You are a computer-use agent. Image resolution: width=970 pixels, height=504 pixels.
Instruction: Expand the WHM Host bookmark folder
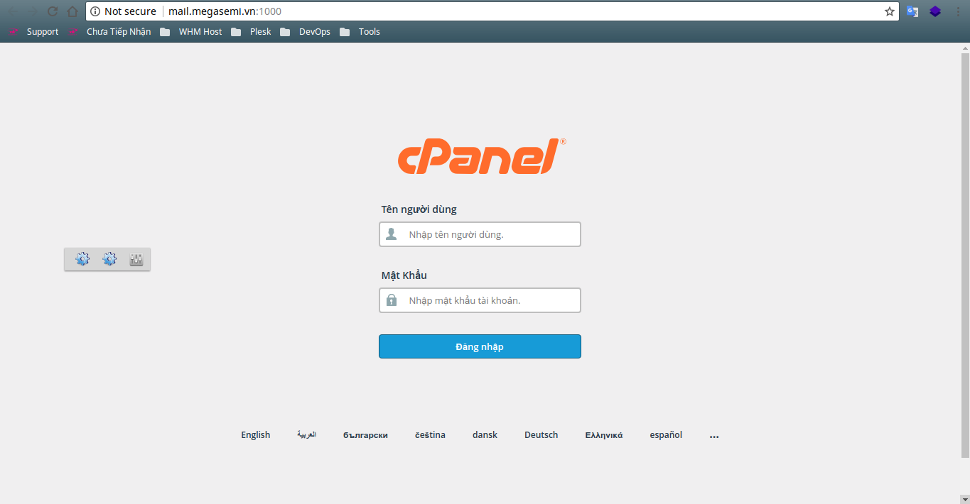[191, 31]
